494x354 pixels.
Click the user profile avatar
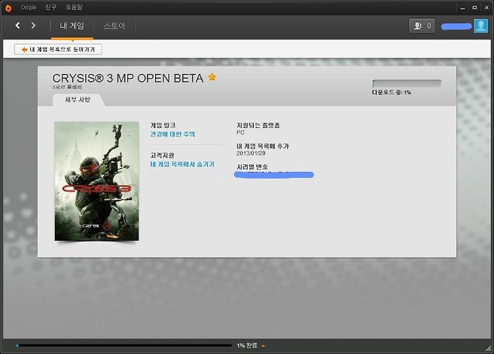(x=481, y=26)
